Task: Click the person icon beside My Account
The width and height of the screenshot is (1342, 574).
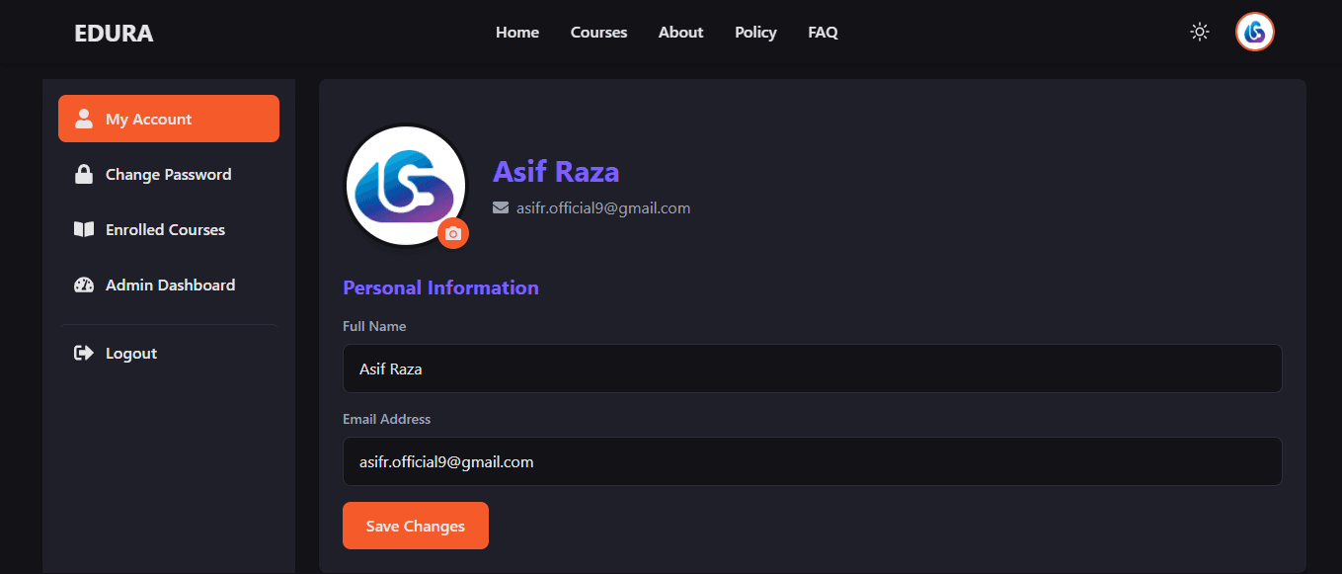Action: pyautogui.click(x=84, y=119)
